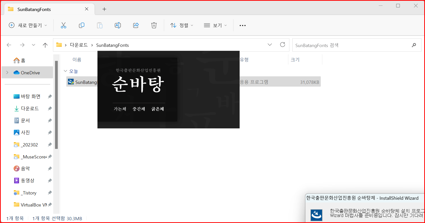Viewport: 425px width, 223px height.
Task: Click the 순바탕 splash screen image
Action: (169, 90)
